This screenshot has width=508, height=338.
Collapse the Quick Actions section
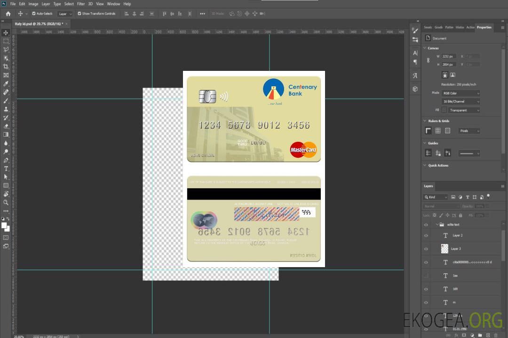click(x=425, y=165)
